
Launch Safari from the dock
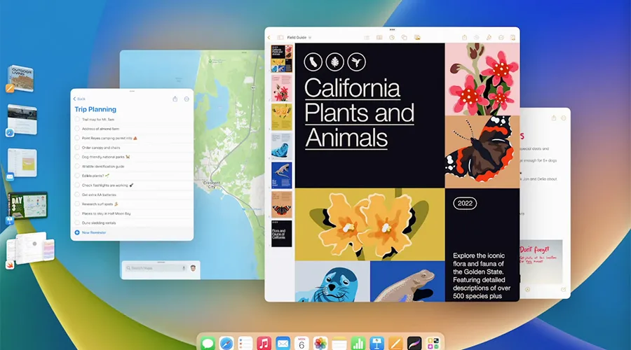pos(226,343)
